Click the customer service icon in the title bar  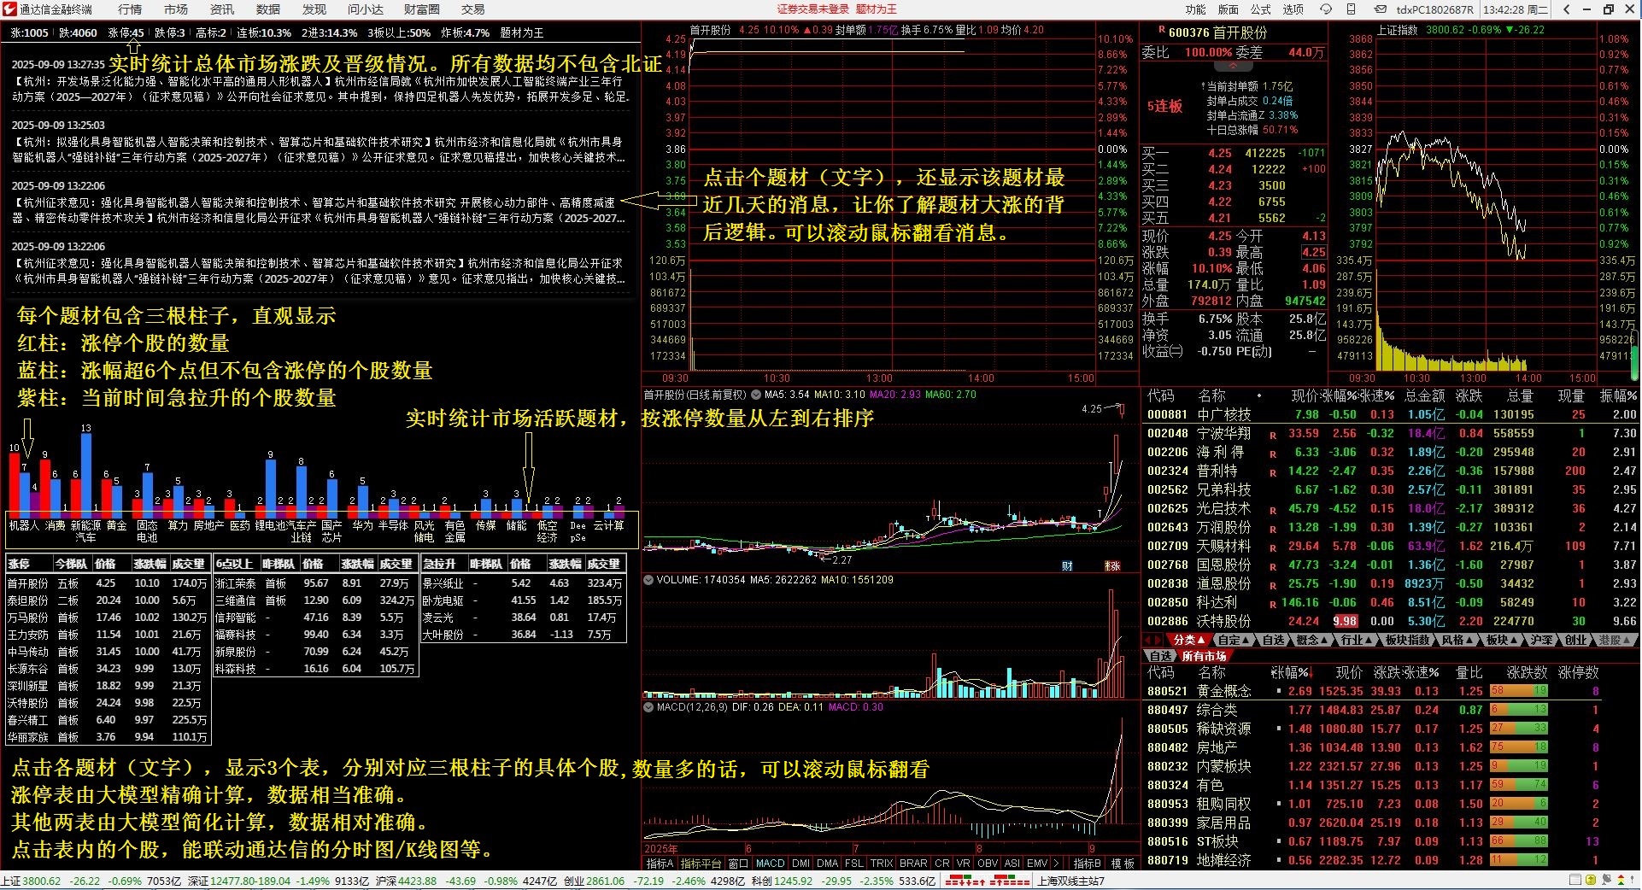click(x=1327, y=10)
